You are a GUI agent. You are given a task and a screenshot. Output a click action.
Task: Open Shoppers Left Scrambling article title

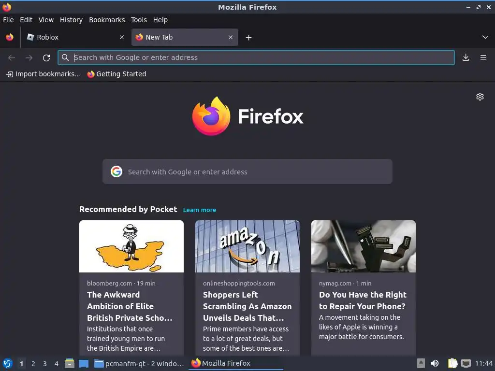click(247, 306)
